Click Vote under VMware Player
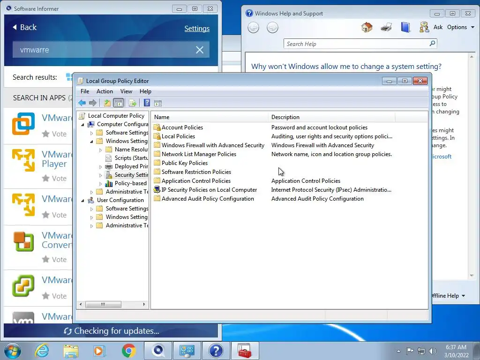This screenshot has height=360, width=480. (x=54, y=179)
